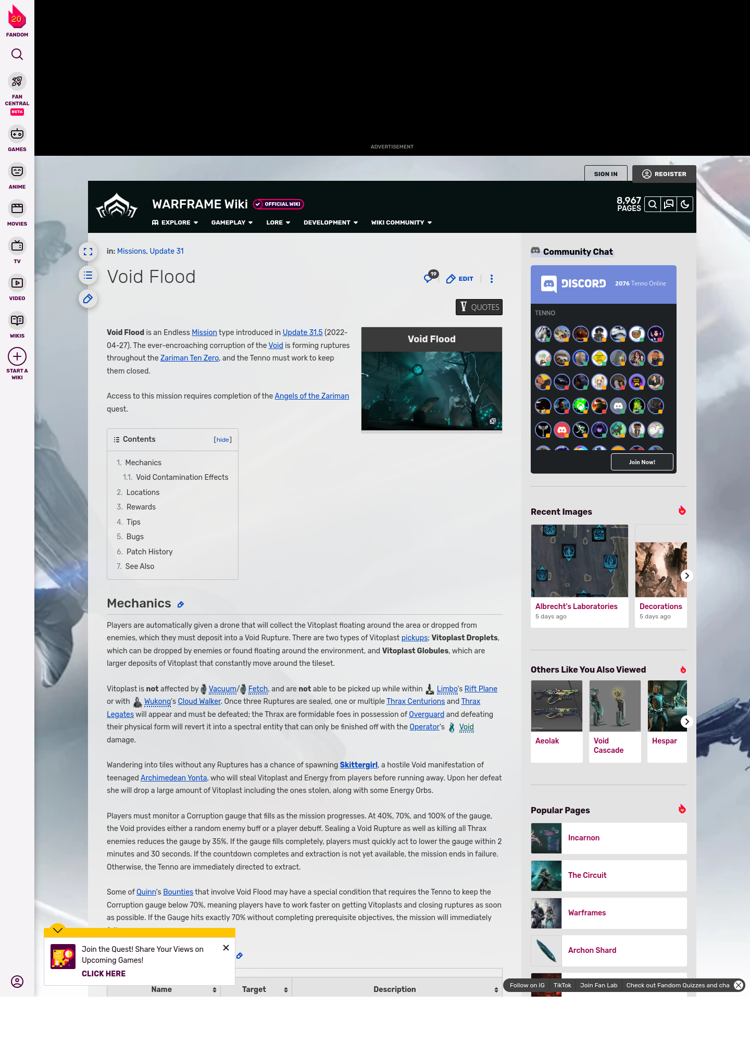
Task: Open the Movies sidebar icon
Action: (x=17, y=209)
